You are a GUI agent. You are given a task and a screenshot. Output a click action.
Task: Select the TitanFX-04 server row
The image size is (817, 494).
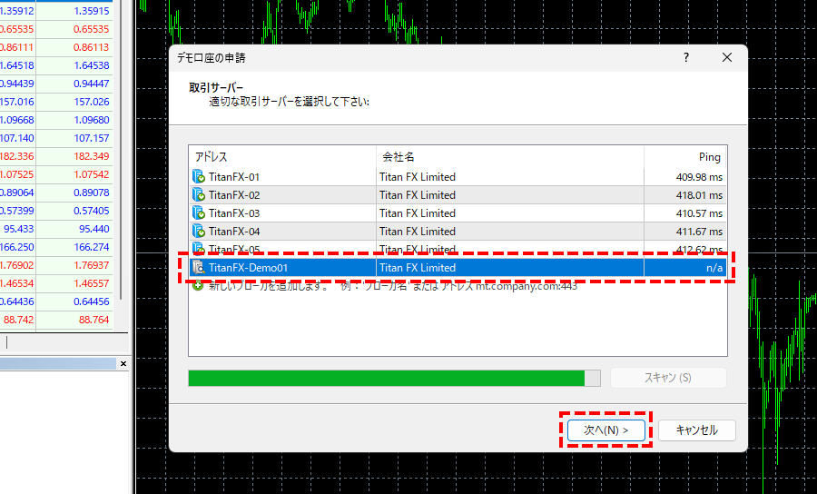[x=458, y=231]
